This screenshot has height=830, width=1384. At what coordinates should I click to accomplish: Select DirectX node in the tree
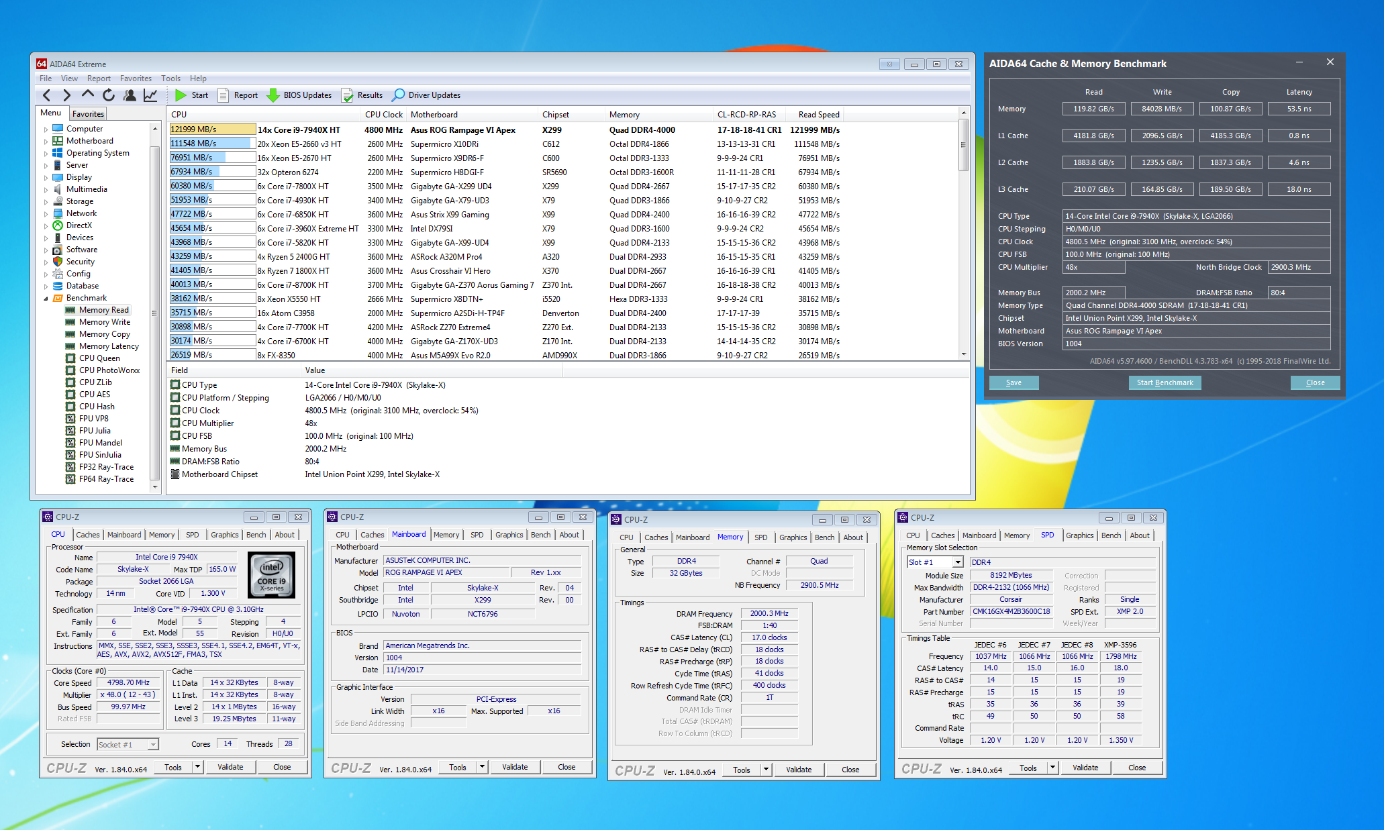click(79, 225)
